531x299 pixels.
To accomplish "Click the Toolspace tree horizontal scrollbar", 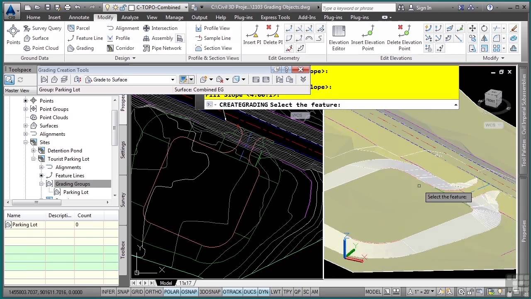I will 36,202.
